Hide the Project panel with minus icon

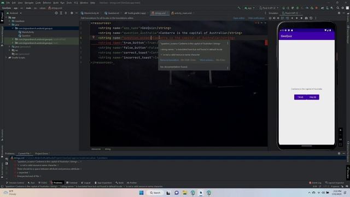[x=77, y=13]
